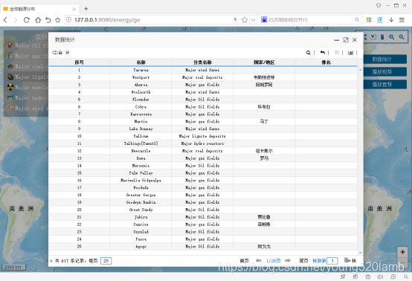
Task: Click the map zoom-out magnifier tool
Action: tap(402, 37)
